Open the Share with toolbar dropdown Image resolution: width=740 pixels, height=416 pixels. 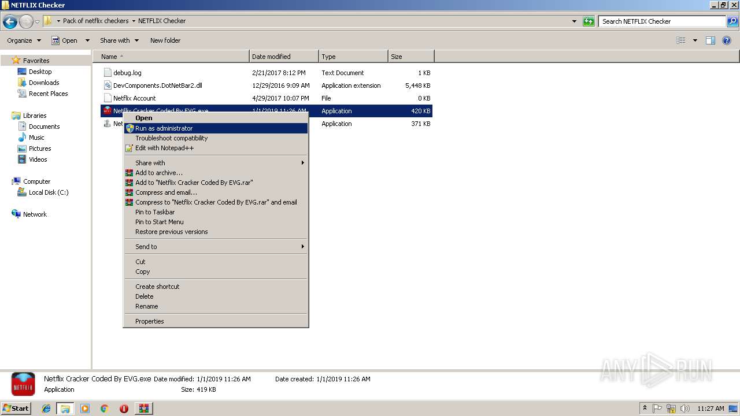119,40
